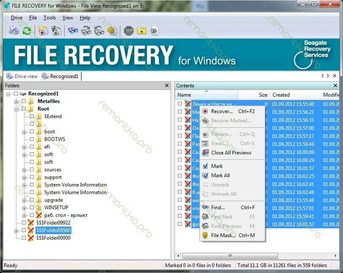Click red X icon of $$$Folder09922
Image resolution: width=343 pixels, height=273 pixels.
[x=30, y=223]
